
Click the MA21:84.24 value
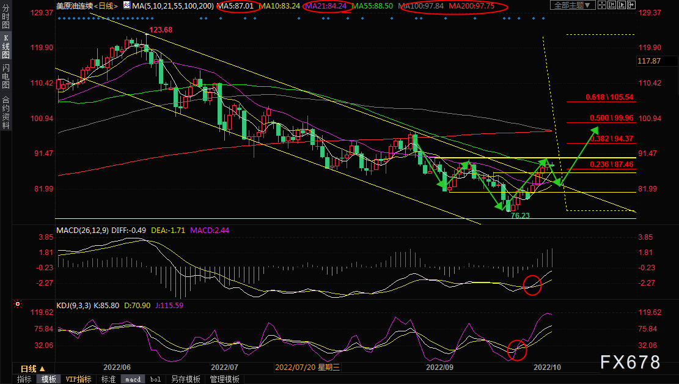(x=326, y=6)
